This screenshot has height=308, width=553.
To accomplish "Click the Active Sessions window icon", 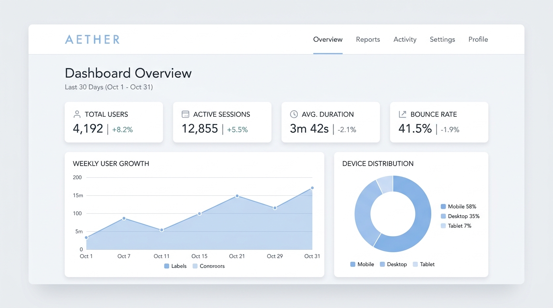I will click(185, 114).
